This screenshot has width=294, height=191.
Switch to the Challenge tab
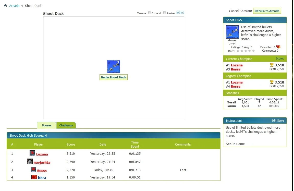click(66, 125)
